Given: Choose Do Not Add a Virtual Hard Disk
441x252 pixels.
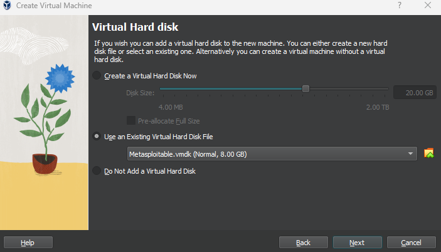Looking at the screenshot, I should [x=97, y=171].
